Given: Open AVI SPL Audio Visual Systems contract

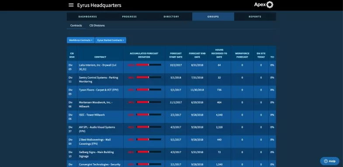Looking at the screenshot, I should click(97, 129).
